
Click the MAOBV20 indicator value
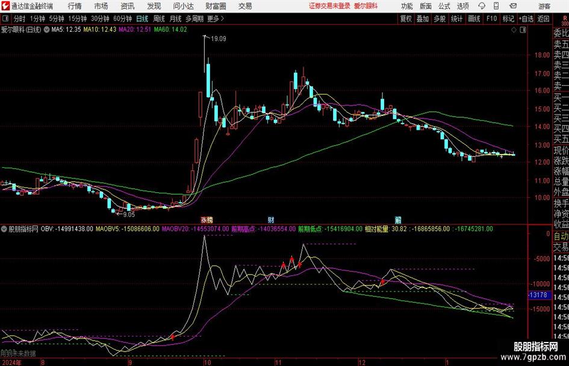pyautogui.click(x=195, y=229)
